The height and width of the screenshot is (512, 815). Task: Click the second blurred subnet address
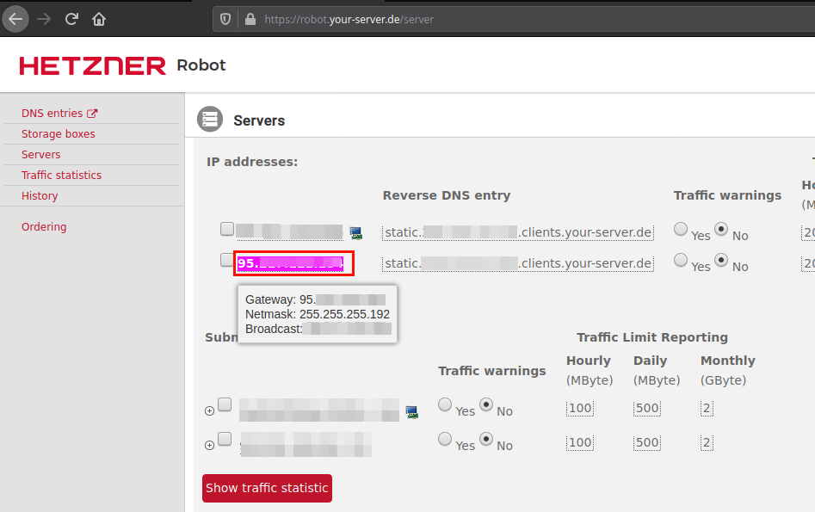click(x=306, y=444)
